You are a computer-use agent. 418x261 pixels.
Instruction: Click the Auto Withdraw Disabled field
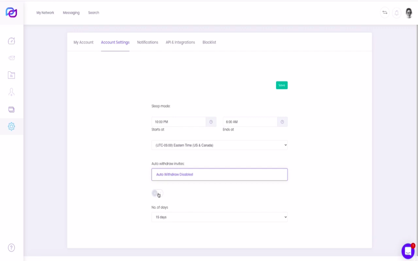pyautogui.click(x=219, y=174)
